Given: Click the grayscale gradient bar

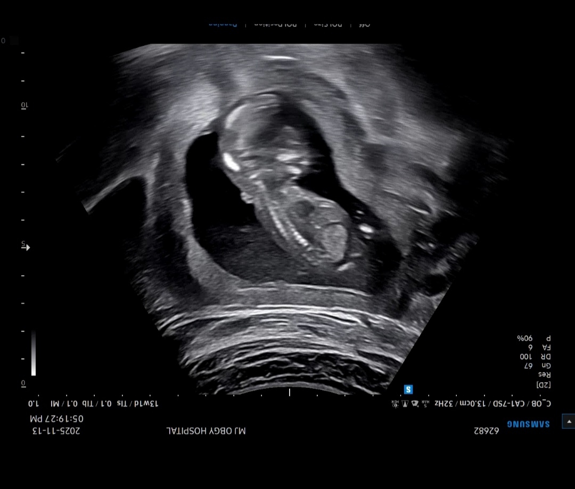Looking at the screenshot, I should [x=34, y=353].
